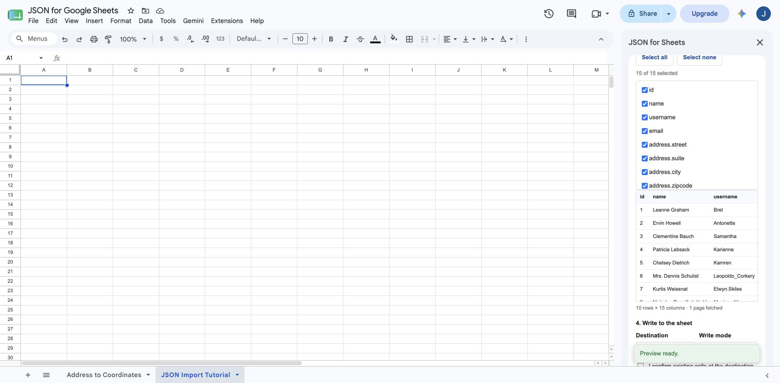
Task: Open the more formats 123 button
Action: click(220, 39)
